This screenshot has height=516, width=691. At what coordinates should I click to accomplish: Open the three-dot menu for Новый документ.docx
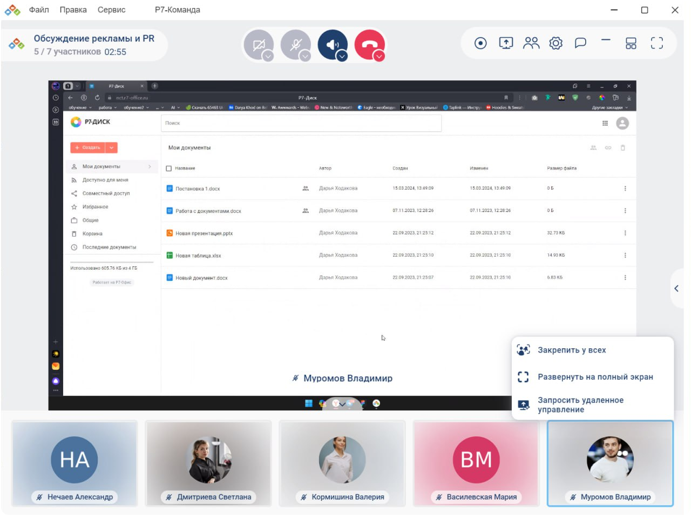coord(625,278)
